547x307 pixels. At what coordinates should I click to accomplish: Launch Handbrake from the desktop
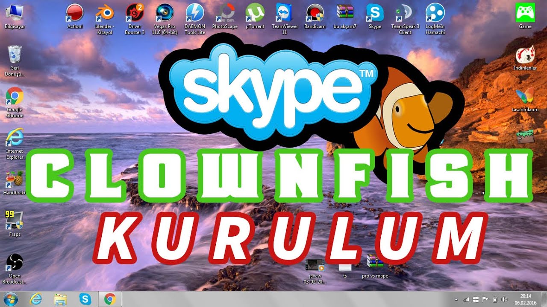pyautogui.click(x=15, y=183)
